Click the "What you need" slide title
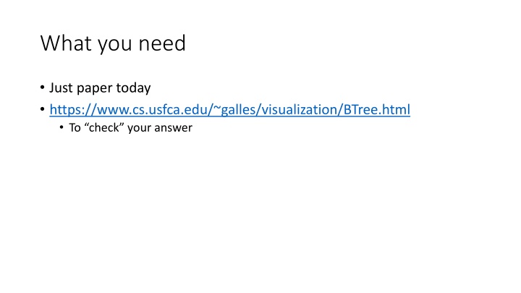 point(113,43)
